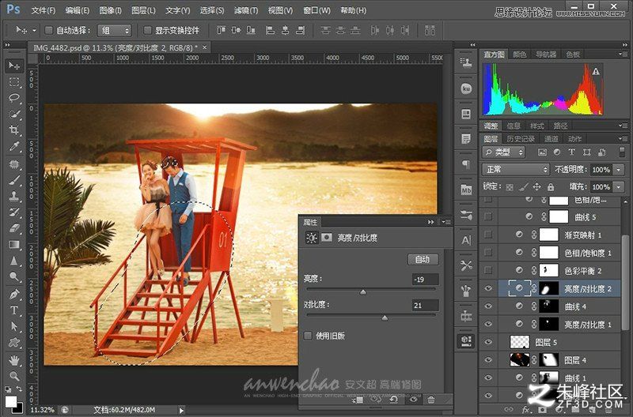Delete adjustment layer via Properties trash icon
The image size is (633, 417).
click(431, 400)
